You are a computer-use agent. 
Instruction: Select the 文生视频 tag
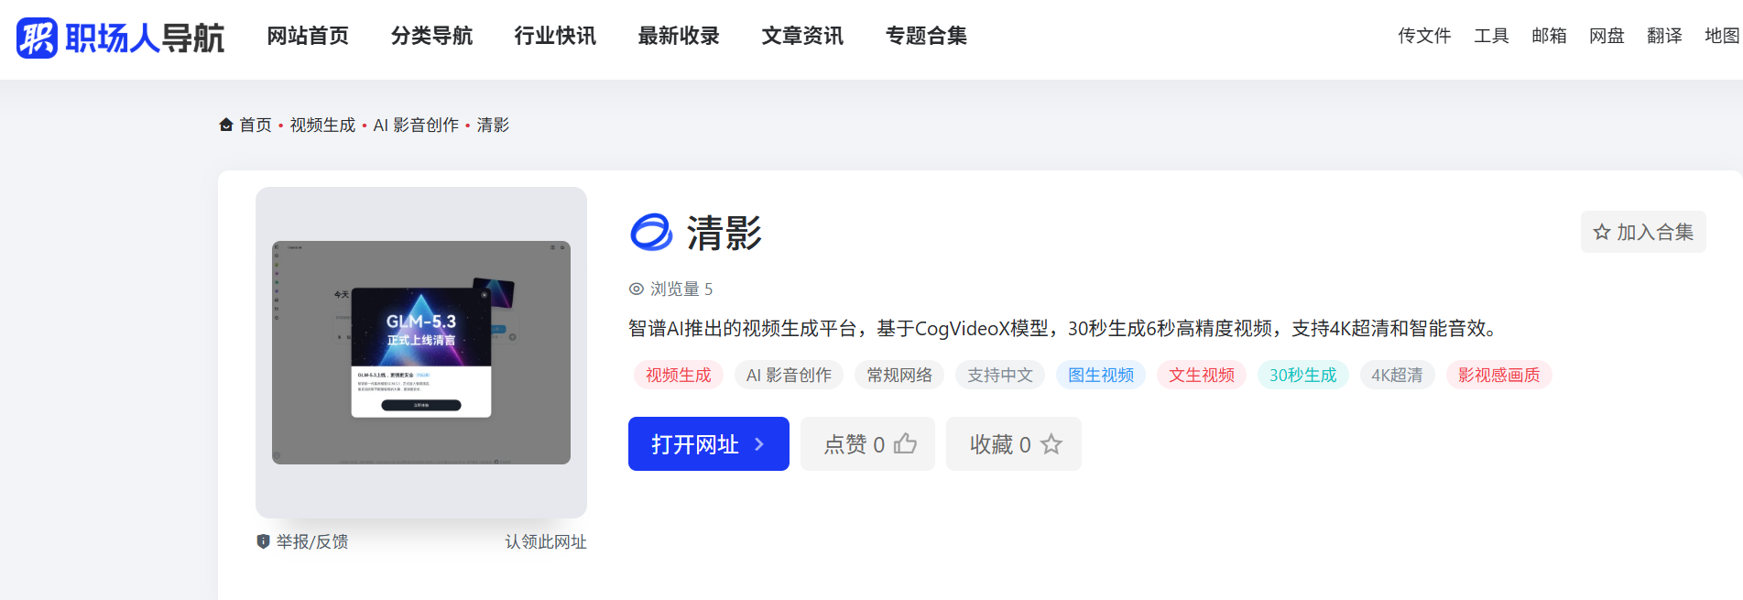[x=1202, y=375]
